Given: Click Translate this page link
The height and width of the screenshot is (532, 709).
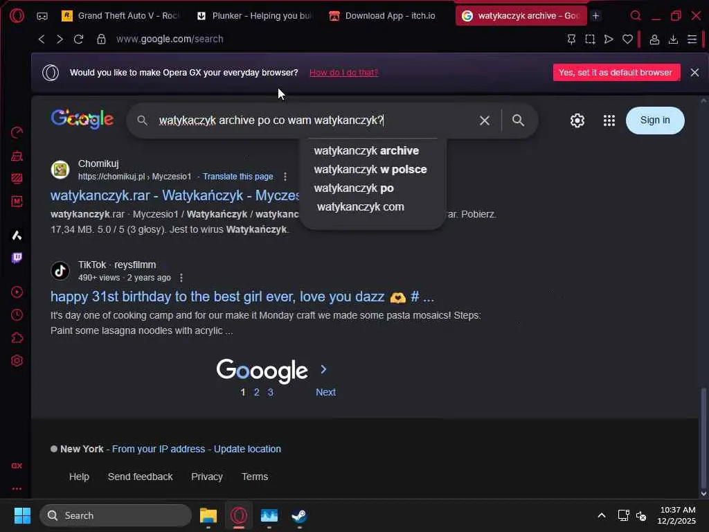Looking at the screenshot, I should click(x=238, y=177).
